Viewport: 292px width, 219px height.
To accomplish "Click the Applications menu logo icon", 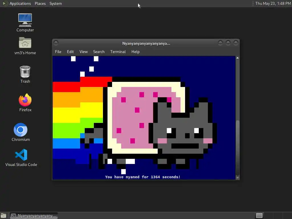I will click(x=5, y=3).
